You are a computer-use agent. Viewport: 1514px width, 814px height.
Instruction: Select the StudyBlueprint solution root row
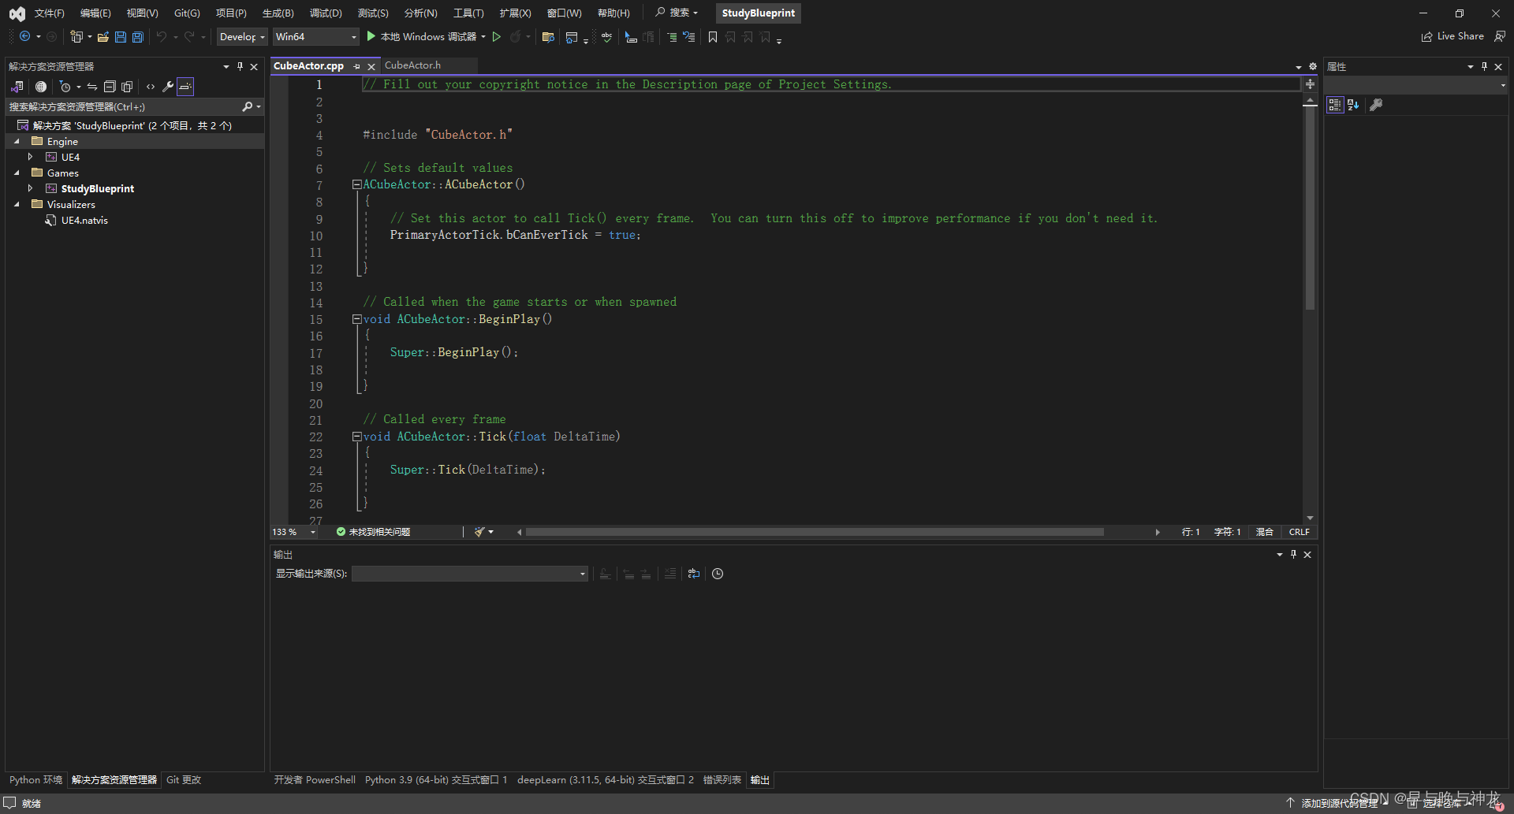[x=132, y=126]
